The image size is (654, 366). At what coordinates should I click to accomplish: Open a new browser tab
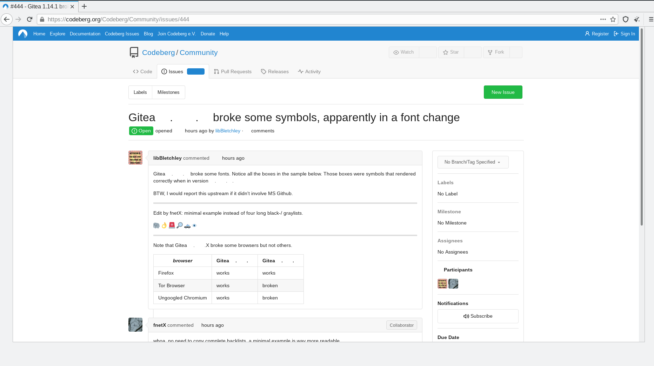[x=84, y=6]
